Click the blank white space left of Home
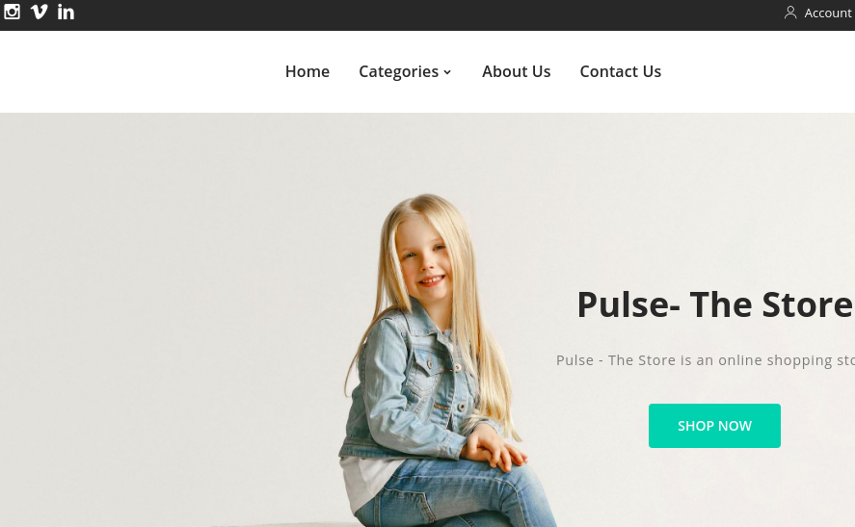 point(142,71)
